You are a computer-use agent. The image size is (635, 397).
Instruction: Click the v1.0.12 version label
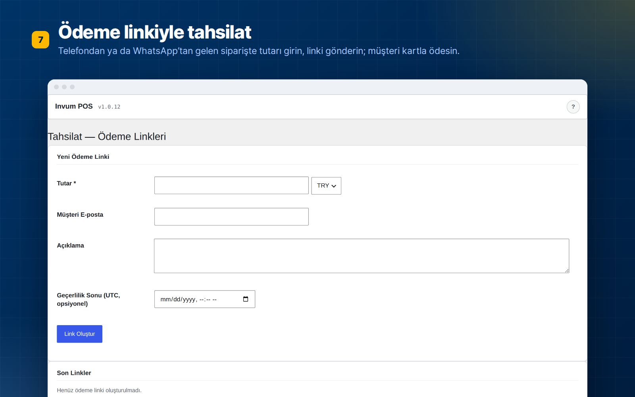pyautogui.click(x=109, y=107)
